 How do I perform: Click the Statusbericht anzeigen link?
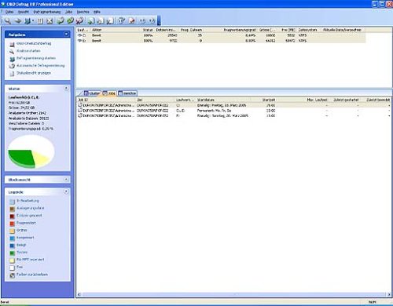tap(34, 73)
